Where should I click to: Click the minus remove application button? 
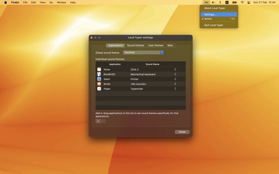(103, 121)
